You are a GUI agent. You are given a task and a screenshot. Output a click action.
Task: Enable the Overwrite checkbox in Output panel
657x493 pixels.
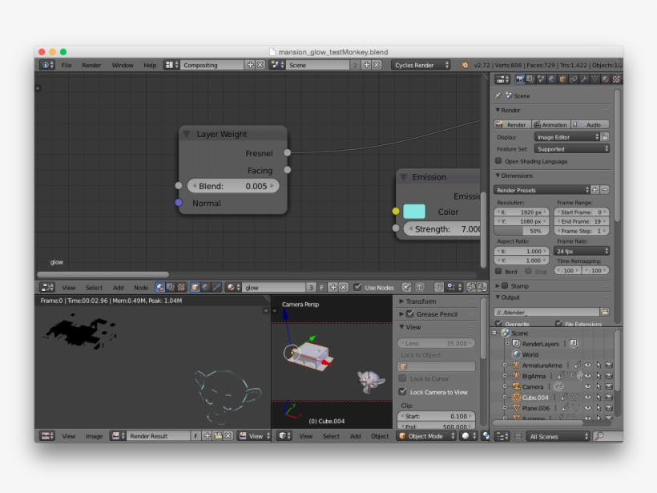(499, 324)
